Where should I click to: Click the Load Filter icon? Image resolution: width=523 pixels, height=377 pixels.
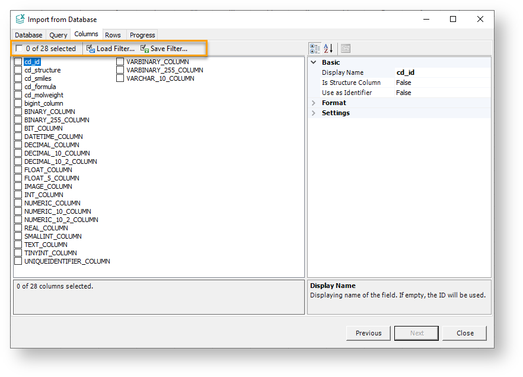[90, 48]
